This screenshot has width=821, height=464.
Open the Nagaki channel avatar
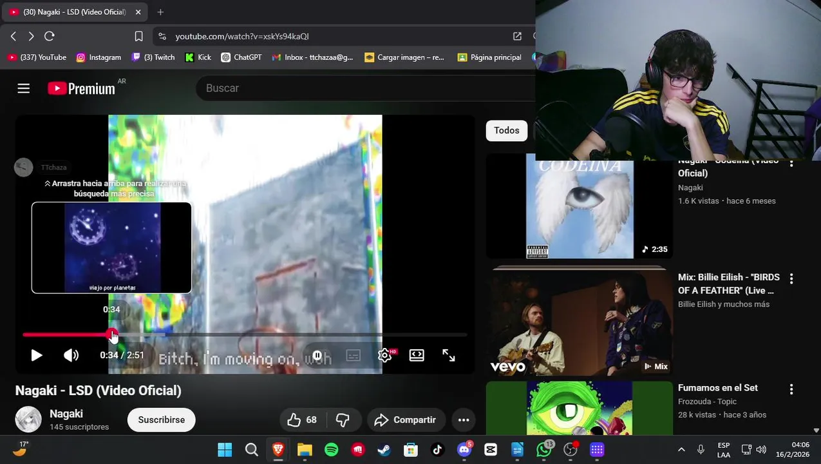coord(28,420)
